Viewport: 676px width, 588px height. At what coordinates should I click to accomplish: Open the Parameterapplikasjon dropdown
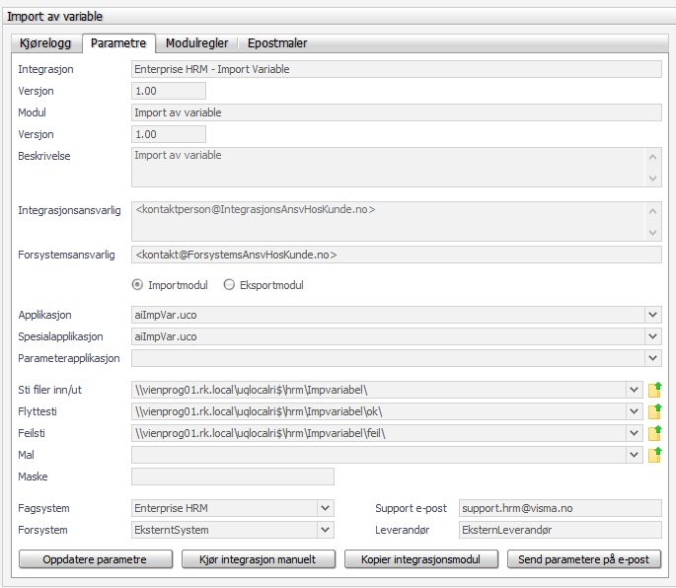652,358
